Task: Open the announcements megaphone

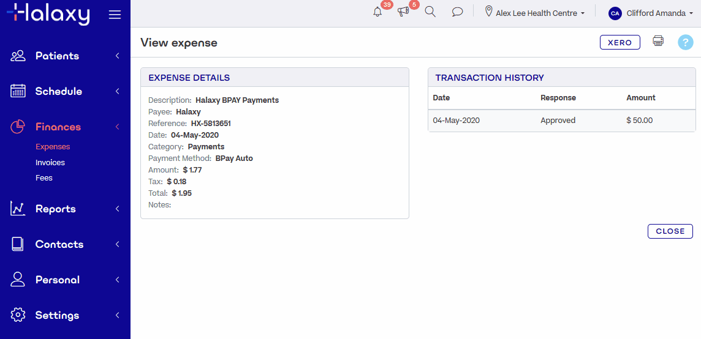Action: point(403,12)
